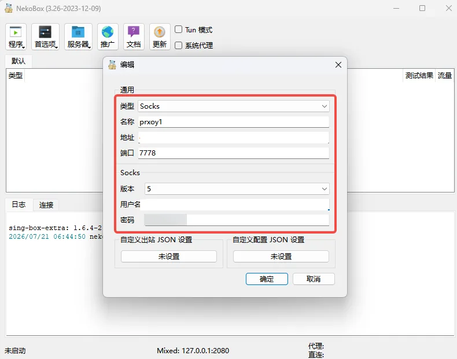Click the 密码 password input field
The image size is (457, 359).
tap(237, 220)
